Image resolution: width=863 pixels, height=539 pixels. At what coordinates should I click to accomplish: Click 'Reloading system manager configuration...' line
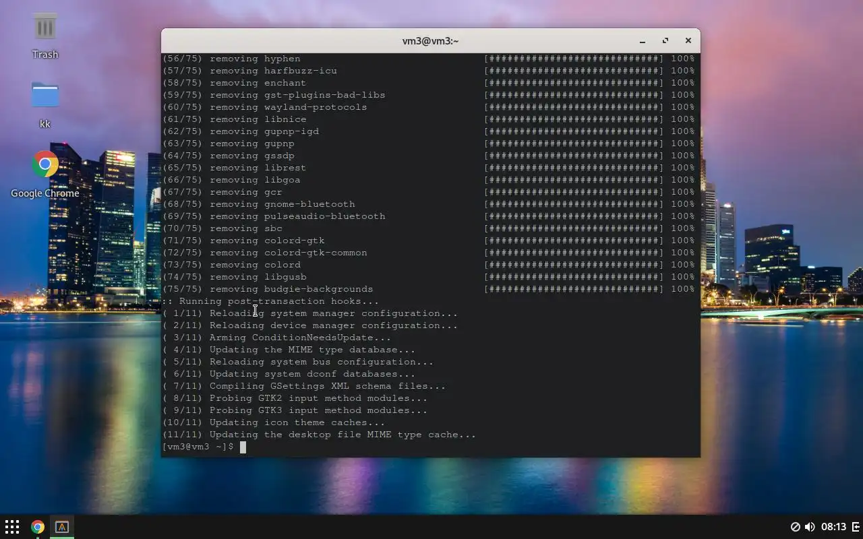pyautogui.click(x=309, y=313)
